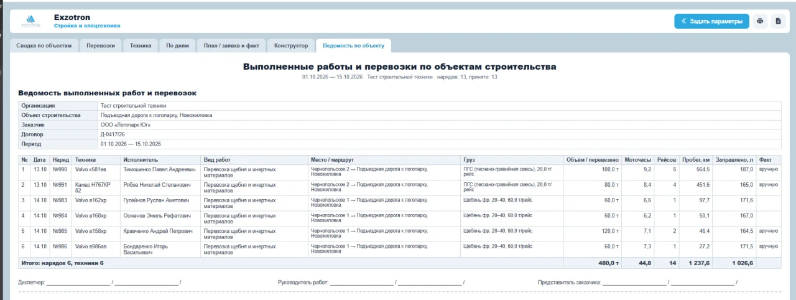Image resolution: width=796 pixels, height=300 pixels.
Task: Click the Наряд column header
Action: pos(61,160)
